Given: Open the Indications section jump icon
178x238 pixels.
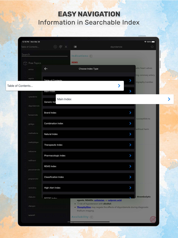Looking at the screenshot, I should (91, 56).
